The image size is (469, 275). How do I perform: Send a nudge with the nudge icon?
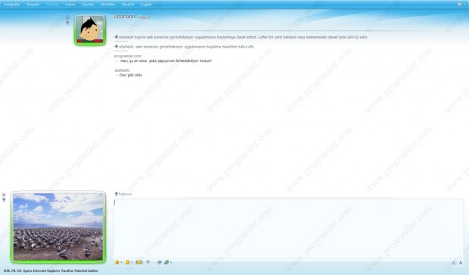pos(139,262)
